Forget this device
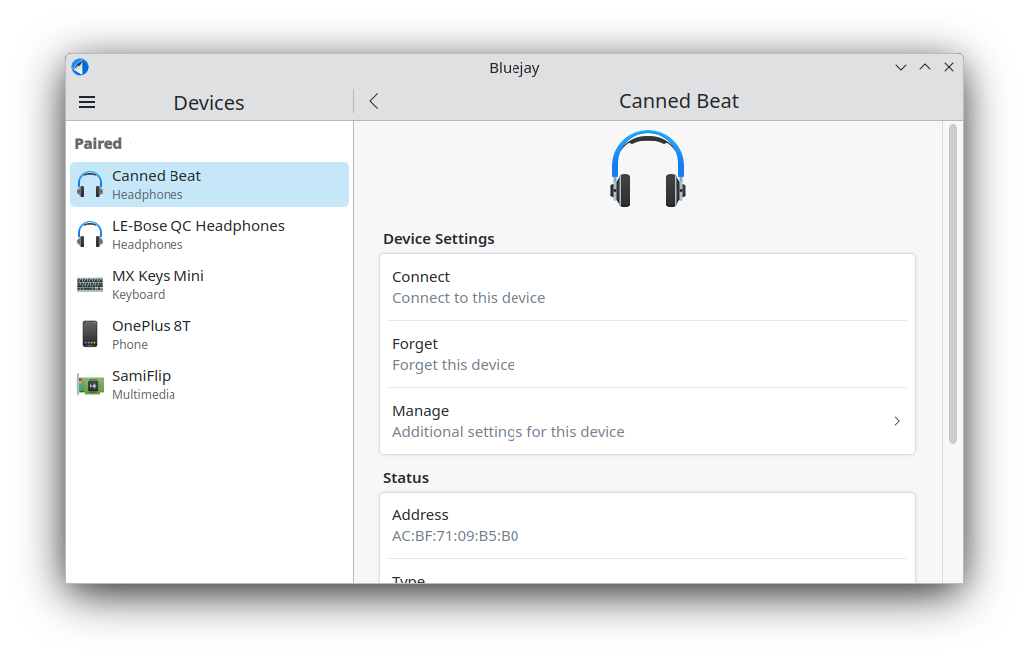Image resolution: width=1029 pixels, height=661 pixels. click(x=646, y=354)
